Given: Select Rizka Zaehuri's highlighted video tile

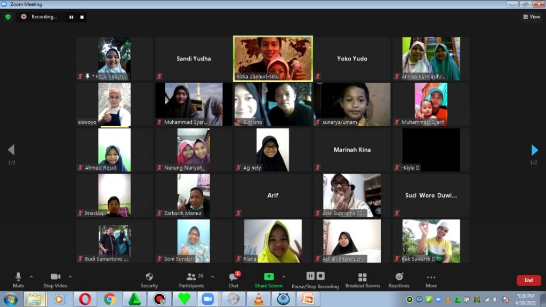Looking at the screenshot, I should coord(273,58).
